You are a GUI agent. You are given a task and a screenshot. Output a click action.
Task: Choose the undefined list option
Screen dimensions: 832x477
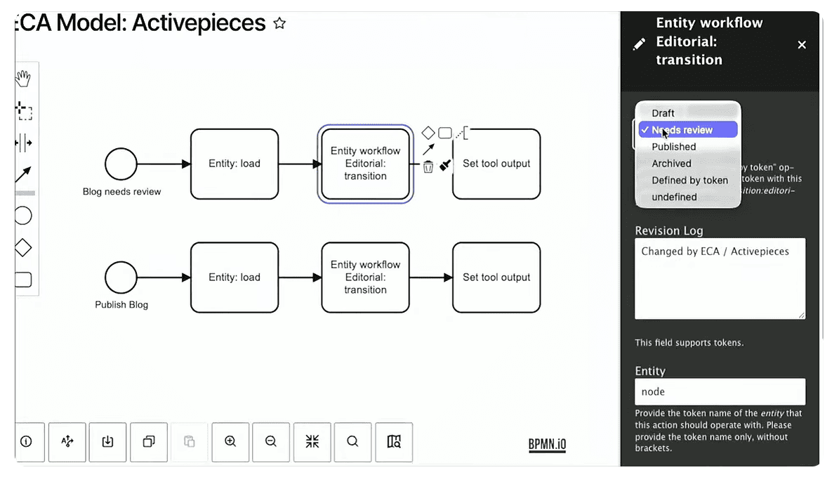[674, 197]
